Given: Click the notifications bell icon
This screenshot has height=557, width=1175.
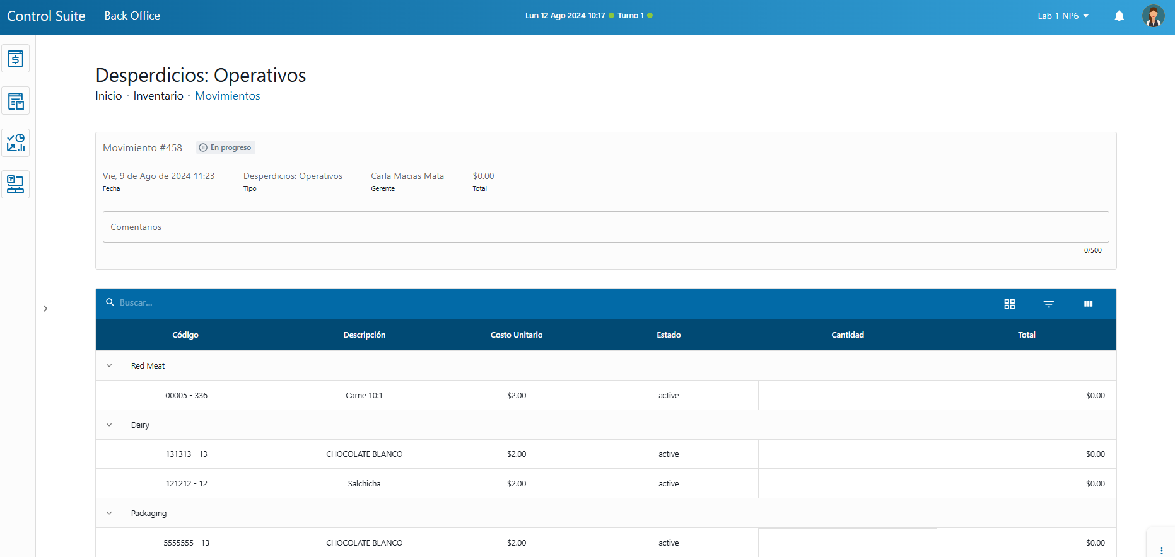Looking at the screenshot, I should [1119, 16].
